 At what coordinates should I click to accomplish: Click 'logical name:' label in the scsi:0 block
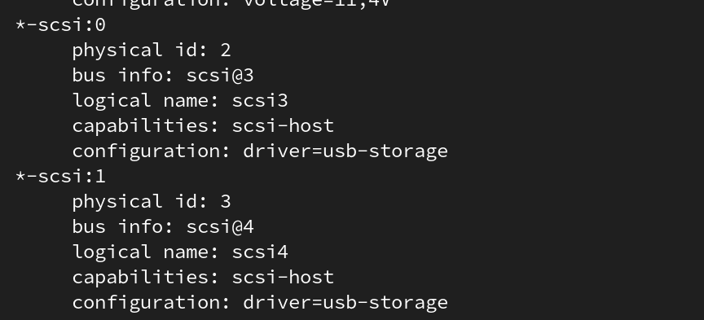point(146,100)
